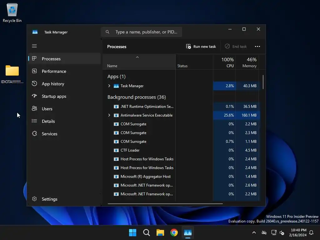Show hidden system tray icons chevron
This screenshot has height=240, width=320.
[x=254, y=232]
